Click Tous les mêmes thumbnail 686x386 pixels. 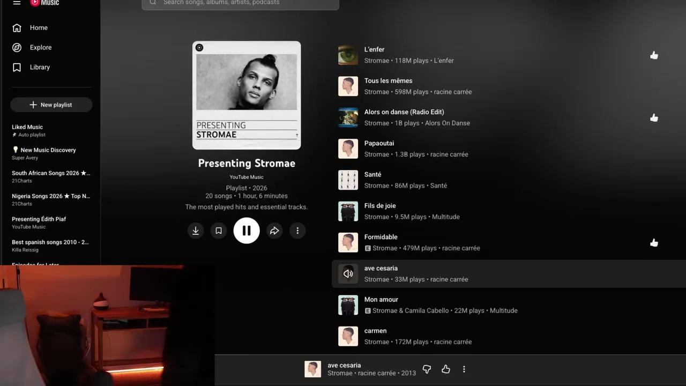tap(348, 86)
